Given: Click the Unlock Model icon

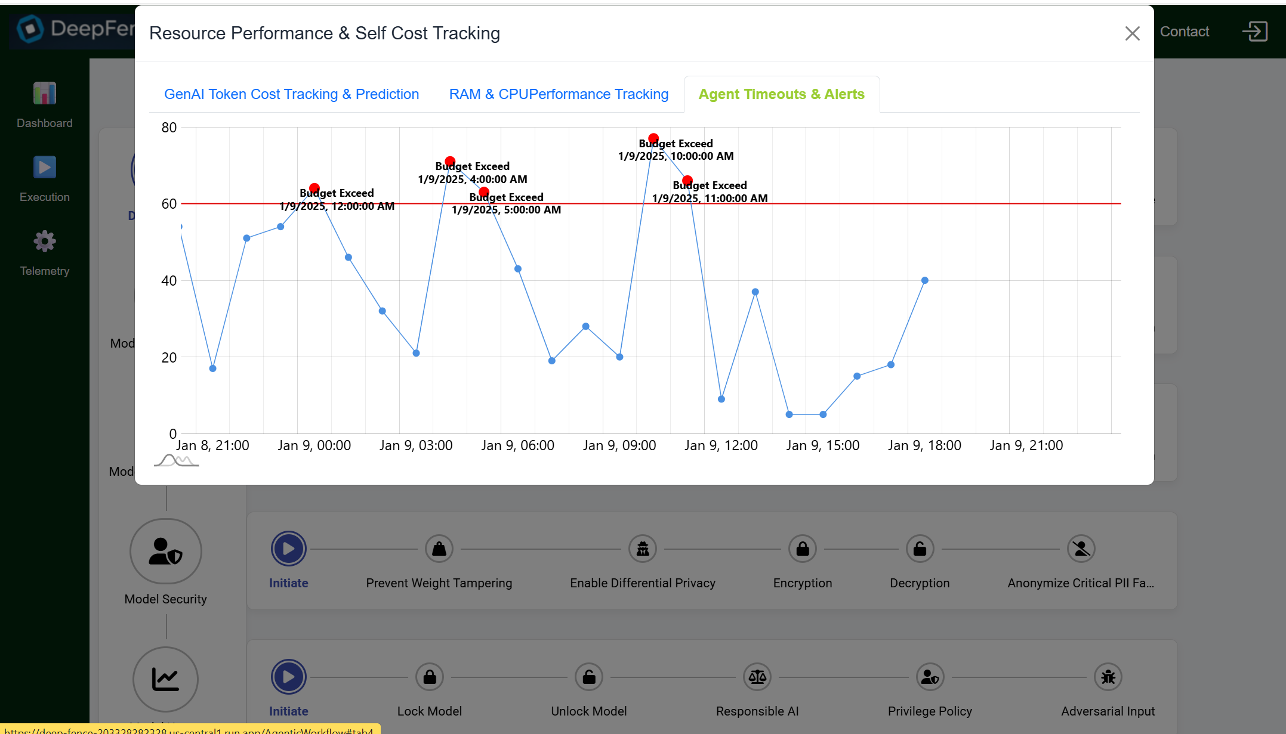Looking at the screenshot, I should pos(588,677).
